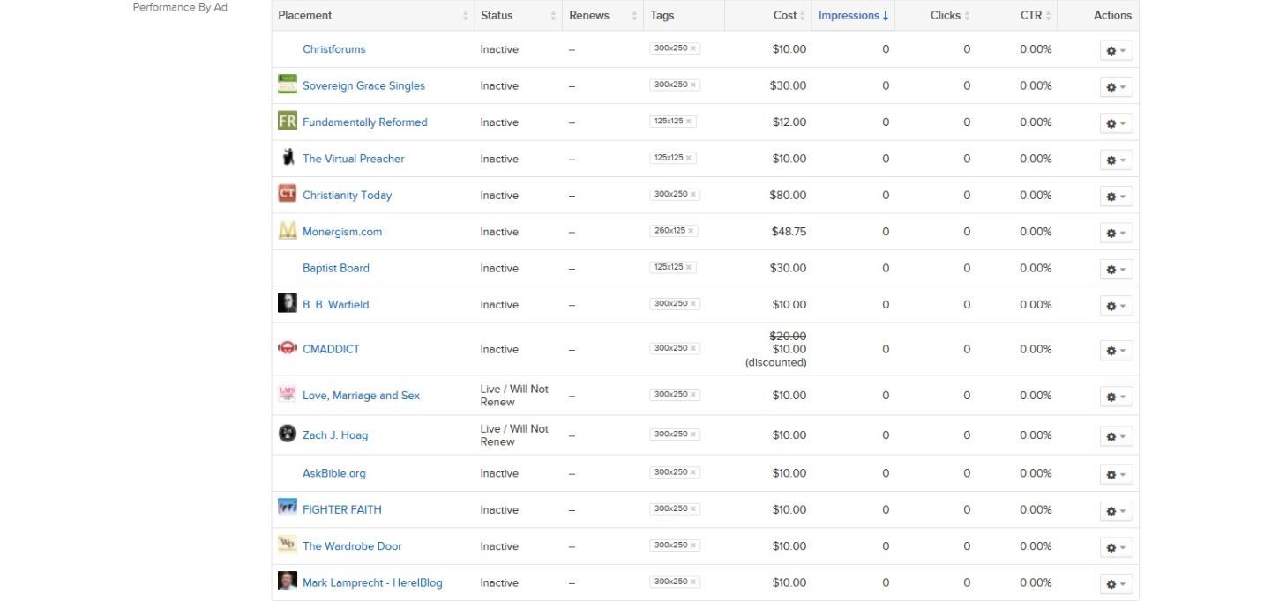Remove the 300x250 tag on Mark Lamprecht - HereIBlog
This screenshot has width=1279, height=601.
point(693,582)
